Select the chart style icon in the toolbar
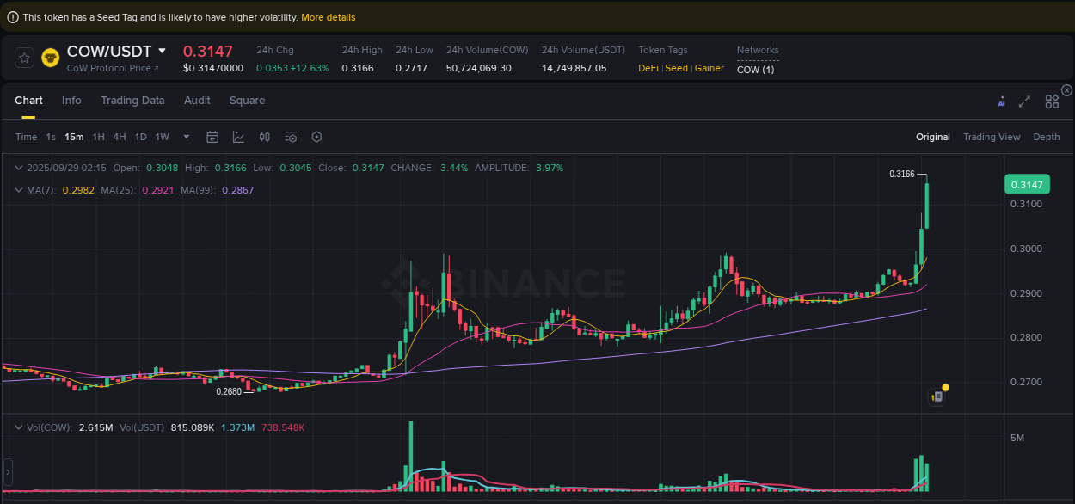1075x504 pixels. [238, 137]
